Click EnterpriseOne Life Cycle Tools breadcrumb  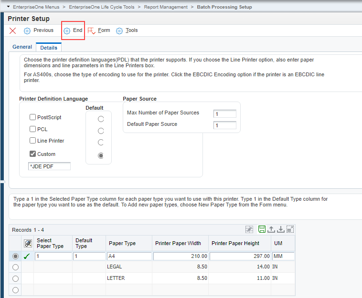pyautogui.click(x=102, y=7)
